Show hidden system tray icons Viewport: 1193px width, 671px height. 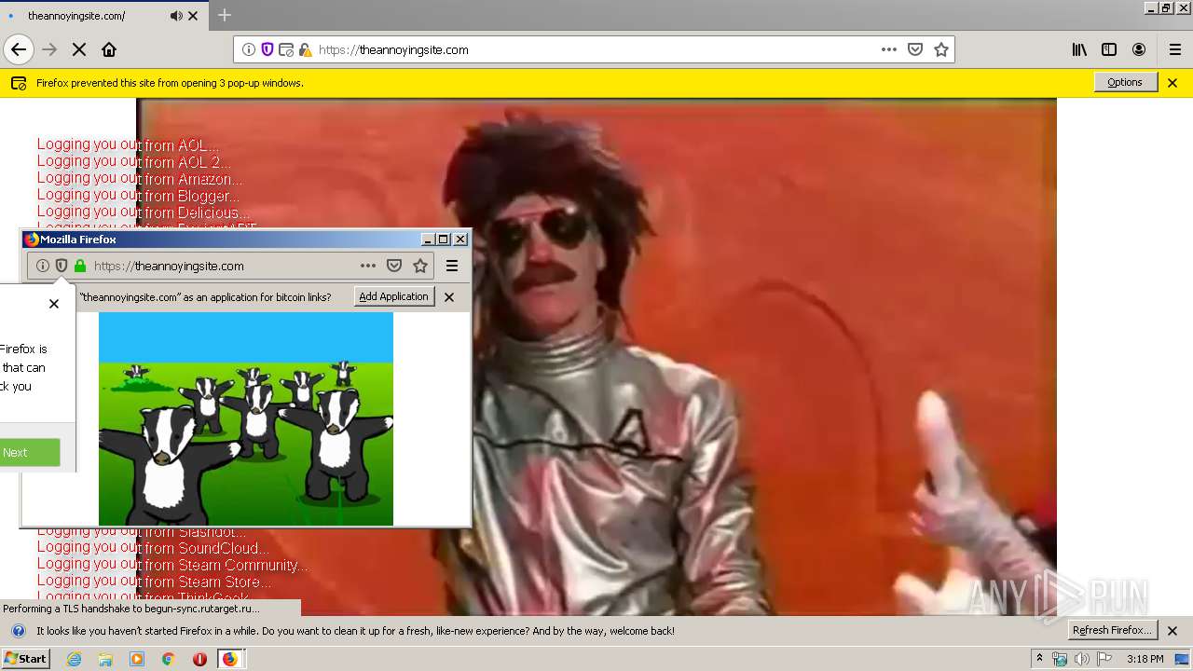1040,659
